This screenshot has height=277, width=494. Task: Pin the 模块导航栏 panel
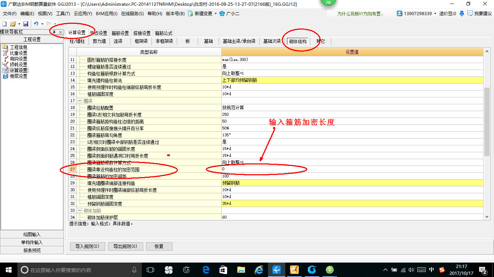54,32
